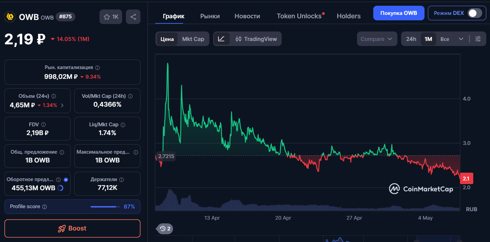
Task: Show info for Vol/Mkt Cap (24h)
Action: pyautogui.click(x=130, y=96)
